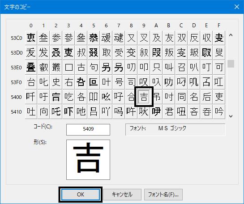
Task: Close the 文字のコピー dialog
Action: coord(237,7)
